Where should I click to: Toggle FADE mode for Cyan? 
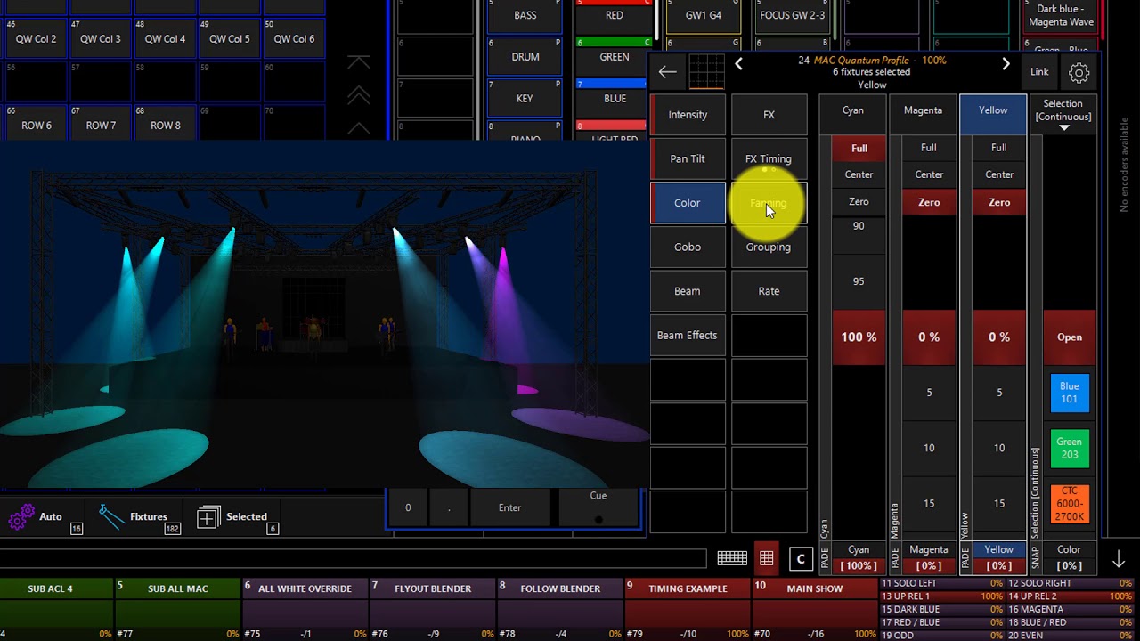pos(825,558)
